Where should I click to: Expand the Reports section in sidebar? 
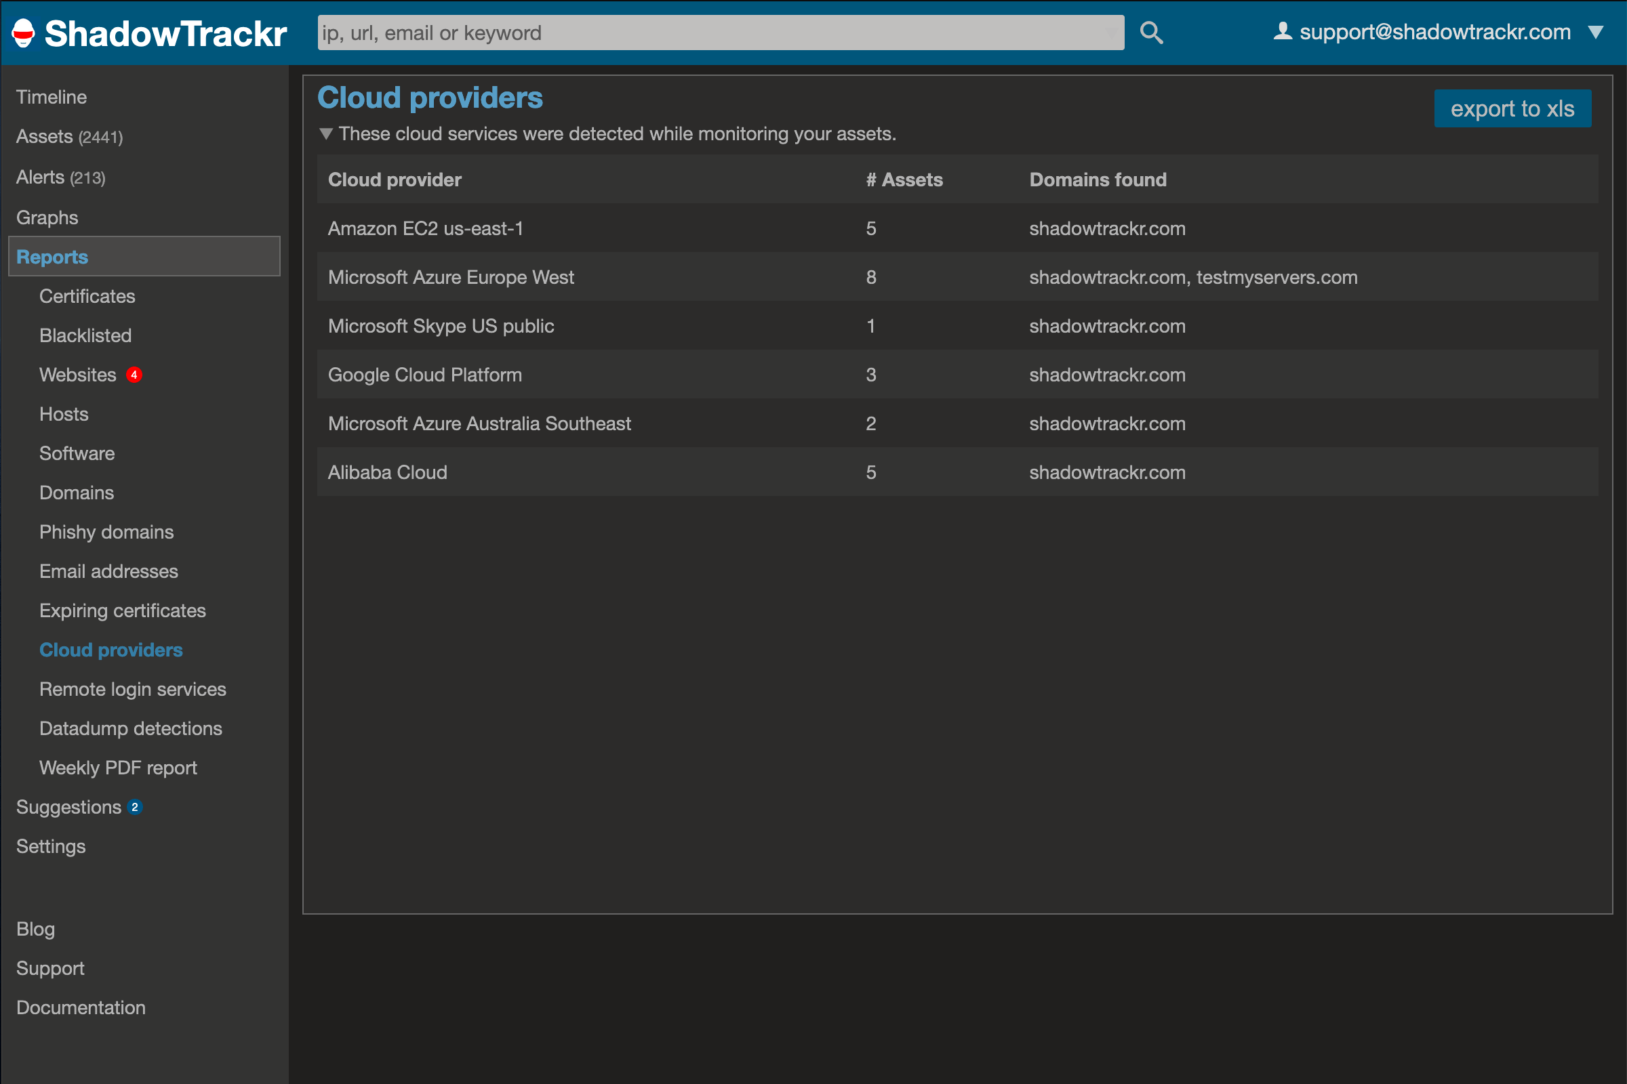tap(52, 257)
